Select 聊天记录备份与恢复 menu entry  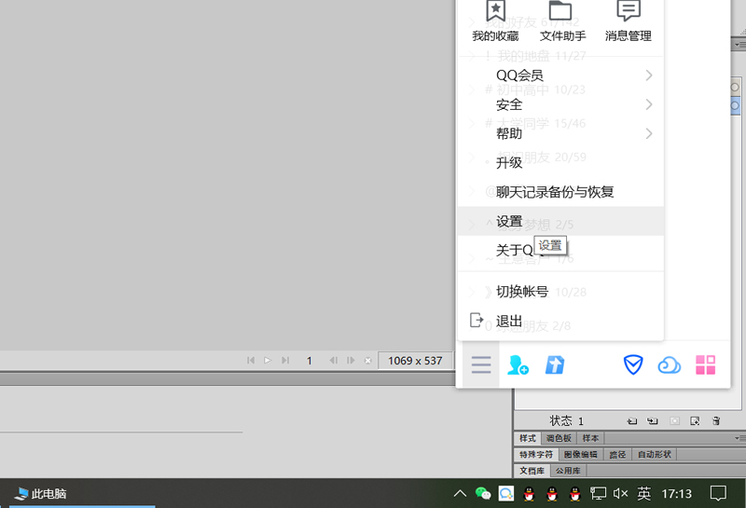[560, 192]
